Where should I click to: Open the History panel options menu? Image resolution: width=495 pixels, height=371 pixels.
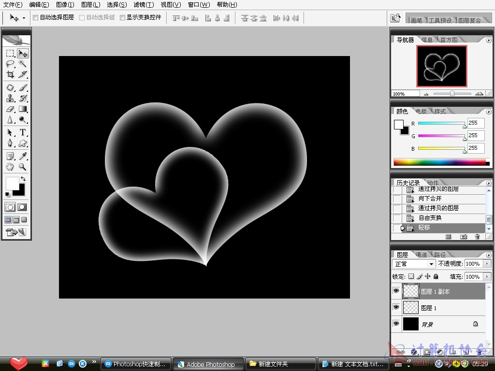(x=489, y=183)
